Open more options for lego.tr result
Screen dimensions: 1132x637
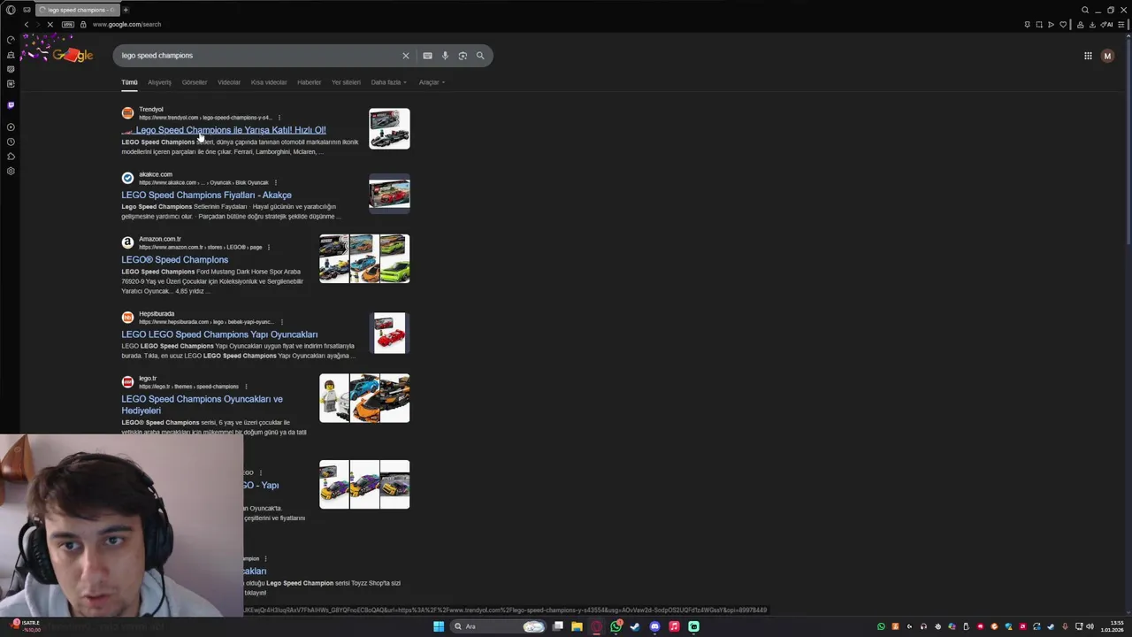point(246,387)
